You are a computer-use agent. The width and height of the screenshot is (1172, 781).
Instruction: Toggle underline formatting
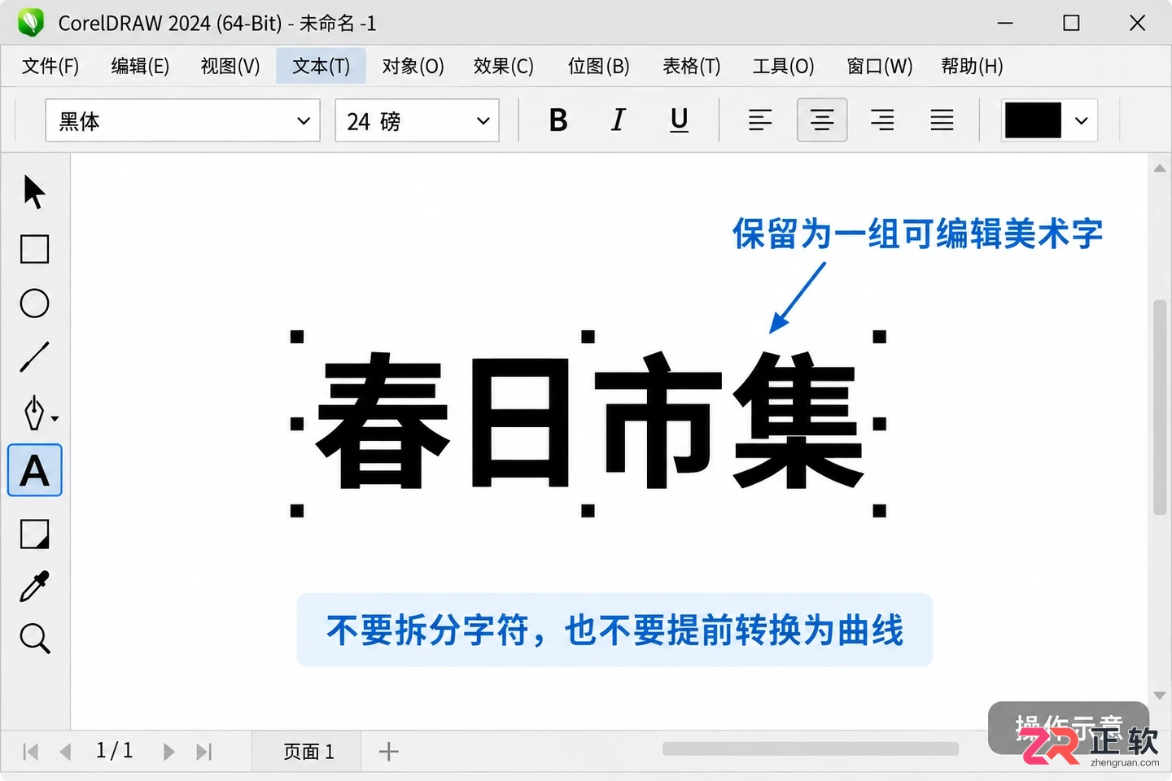[679, 120]
